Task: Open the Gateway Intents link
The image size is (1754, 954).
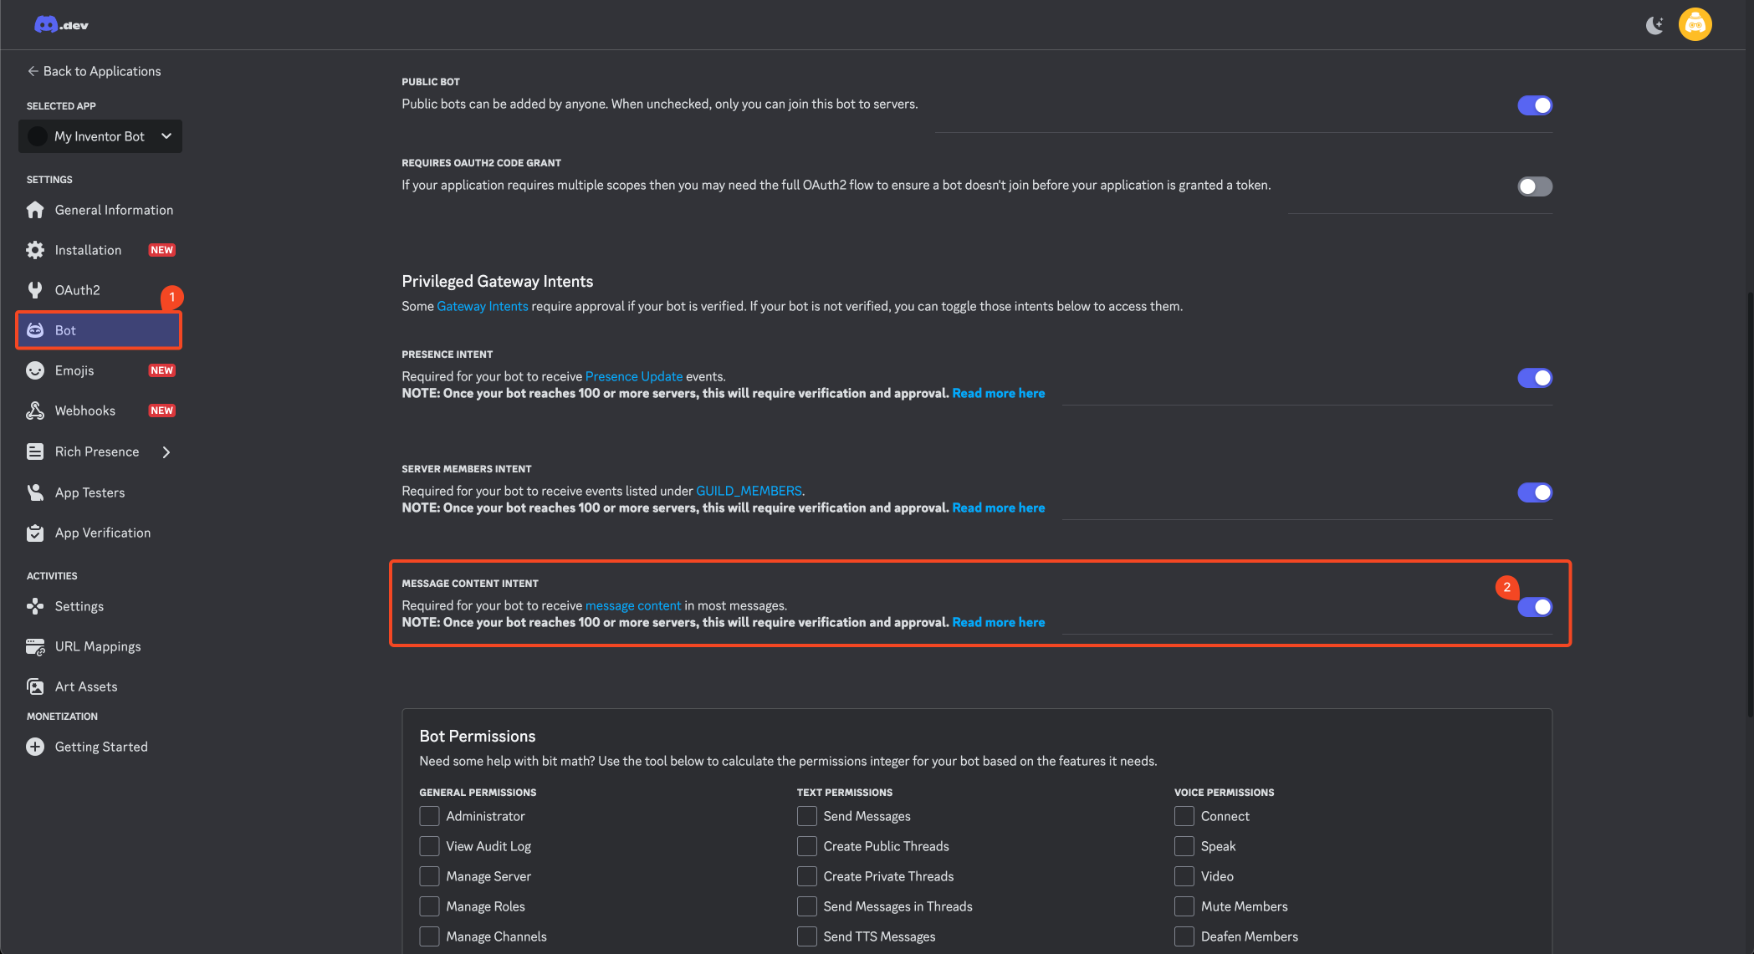Action: pos(483,307)
